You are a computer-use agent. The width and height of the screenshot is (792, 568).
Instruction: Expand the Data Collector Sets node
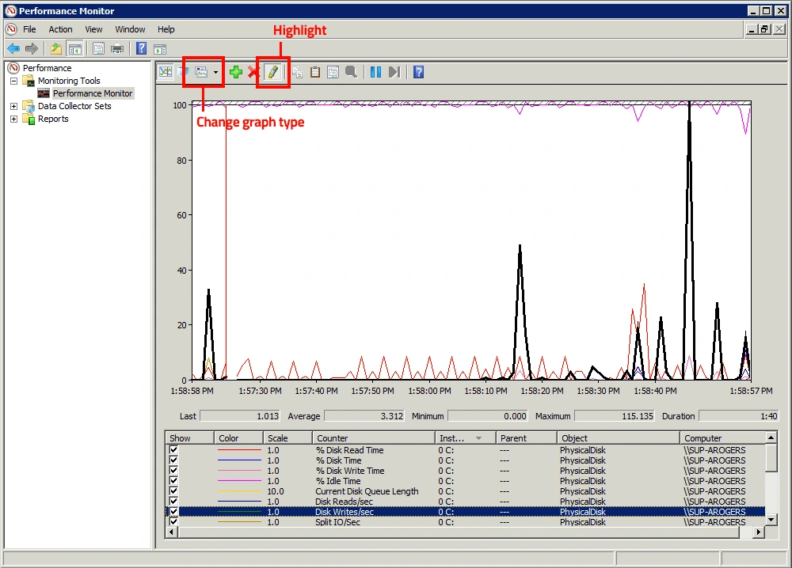[13, 106]
